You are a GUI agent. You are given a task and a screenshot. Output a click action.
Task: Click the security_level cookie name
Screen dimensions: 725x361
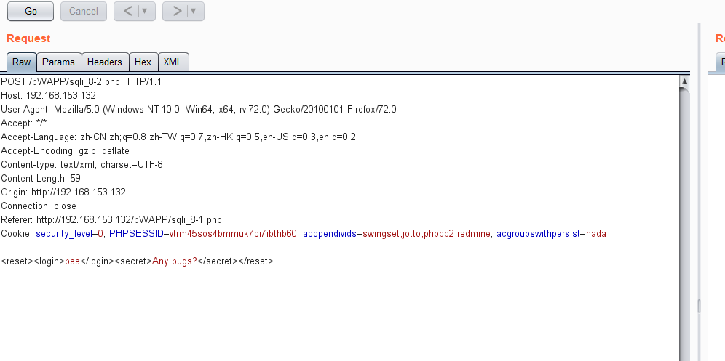tap(64, 234)
